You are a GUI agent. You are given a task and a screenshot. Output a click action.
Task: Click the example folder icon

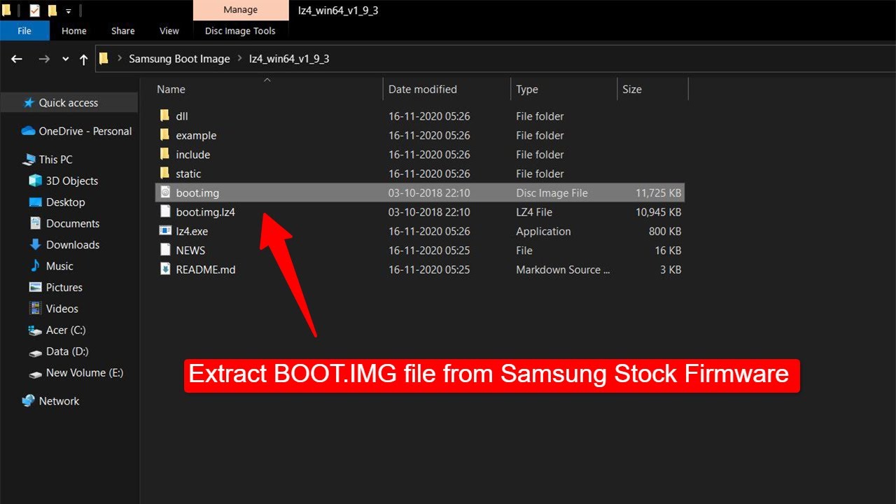(x=164, y=134)
